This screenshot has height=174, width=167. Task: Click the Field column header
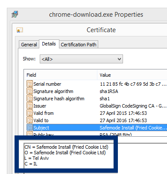point(61,75)
